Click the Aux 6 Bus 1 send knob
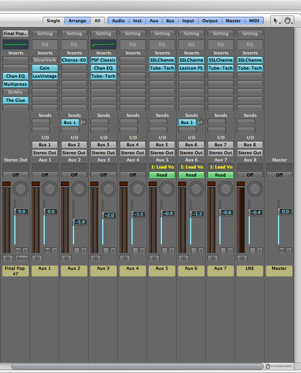The width and height of the screenshot is (301, 373). click(201, 123)
